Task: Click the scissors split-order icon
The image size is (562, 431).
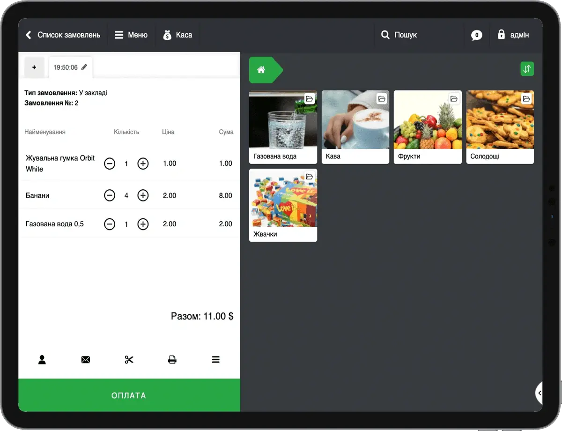Action: [x=129, y=360]
